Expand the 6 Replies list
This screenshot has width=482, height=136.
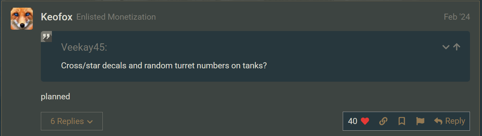click(67, 121)
